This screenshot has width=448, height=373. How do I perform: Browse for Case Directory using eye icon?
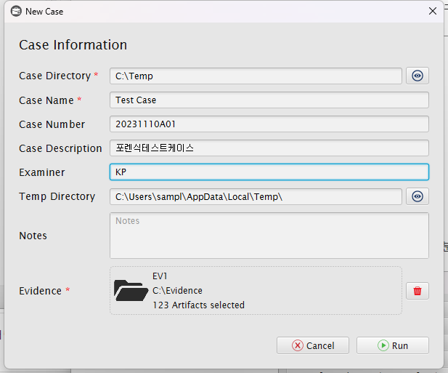point(418,76)
